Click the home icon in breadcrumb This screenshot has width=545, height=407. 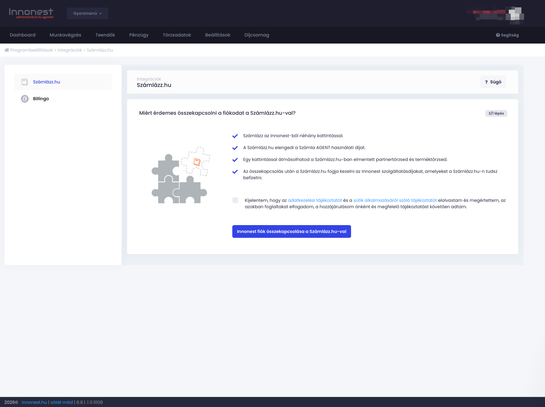point(6,50)
